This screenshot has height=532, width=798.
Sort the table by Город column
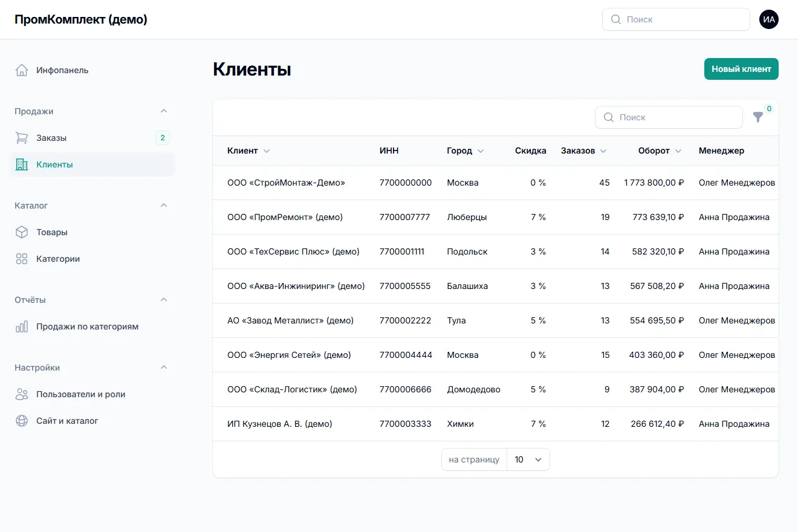(x=465, y=151)
